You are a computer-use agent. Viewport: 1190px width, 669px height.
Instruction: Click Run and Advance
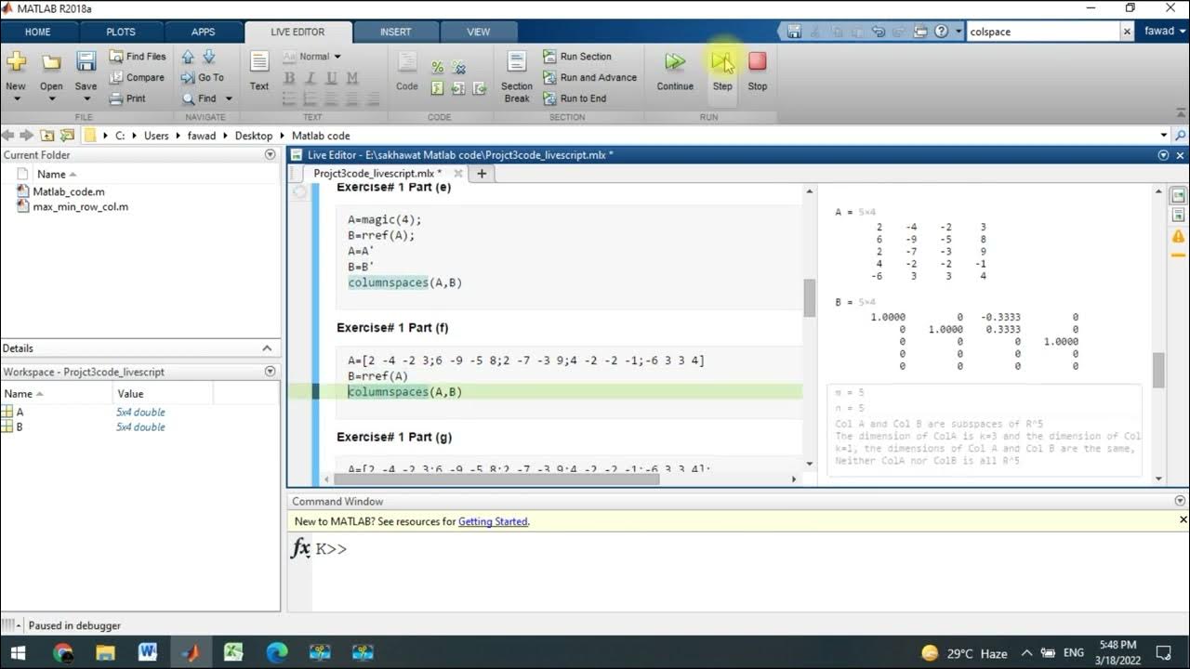tap(589, 78)
